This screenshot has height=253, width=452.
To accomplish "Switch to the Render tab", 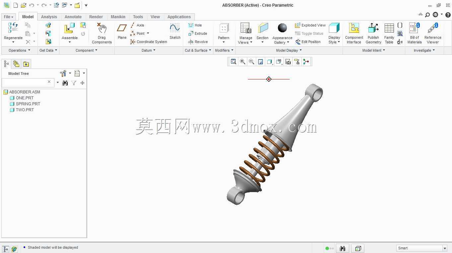I will pos(96,17).
